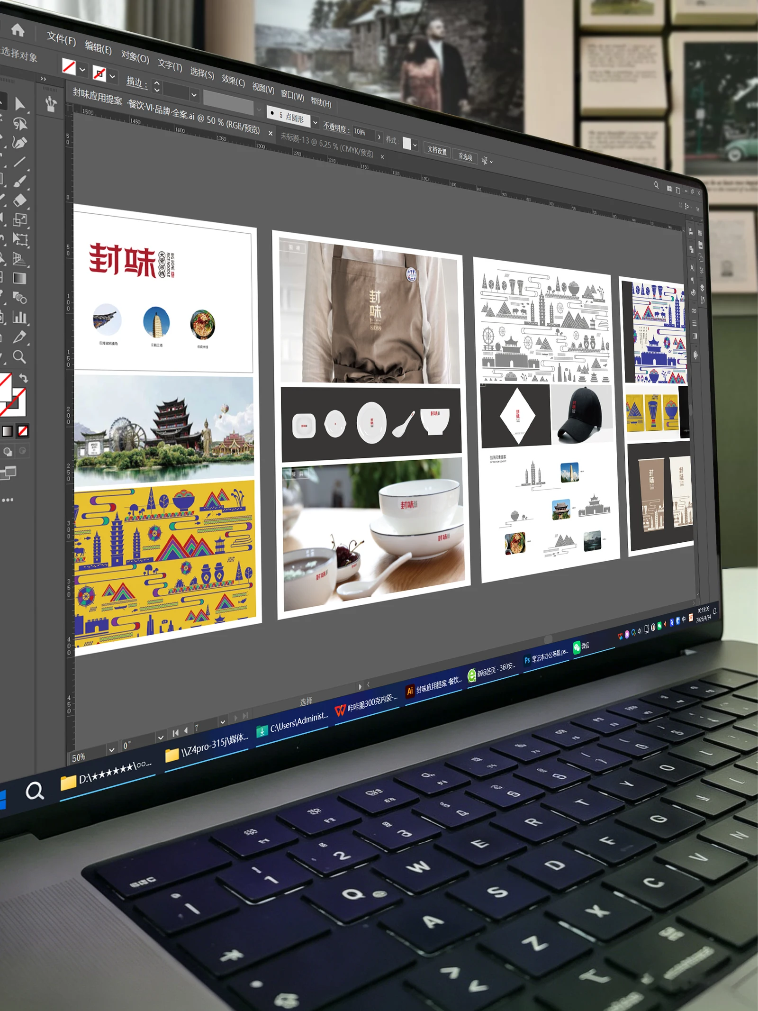
Task: Open the Edit Toolbar three-dot menu
Action: click(8, 500)
